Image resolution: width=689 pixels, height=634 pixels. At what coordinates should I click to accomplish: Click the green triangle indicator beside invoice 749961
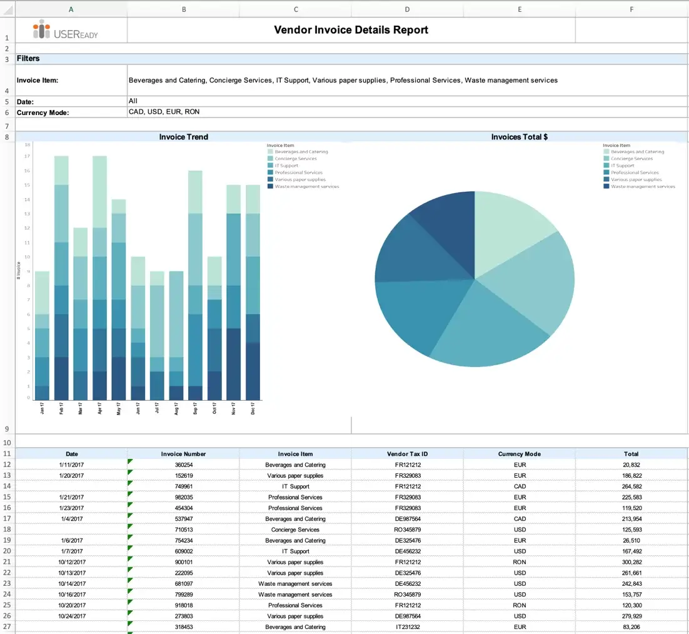click(x=130, y=483)
